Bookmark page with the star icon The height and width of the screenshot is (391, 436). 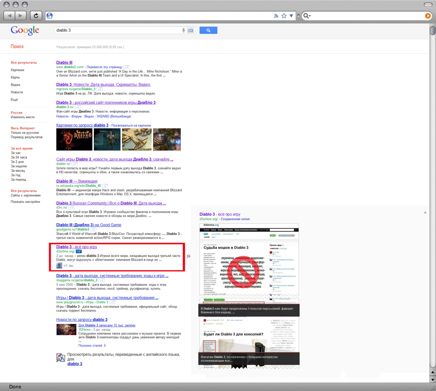(284, 16)
